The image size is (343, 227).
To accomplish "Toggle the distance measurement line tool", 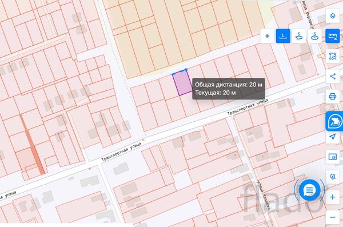I will coord(283,36).
